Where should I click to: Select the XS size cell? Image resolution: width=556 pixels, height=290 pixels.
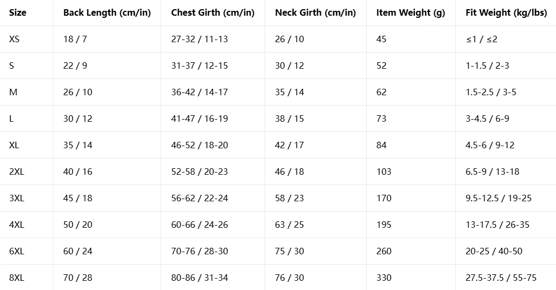pyautogui.click(x=14, y=39)
